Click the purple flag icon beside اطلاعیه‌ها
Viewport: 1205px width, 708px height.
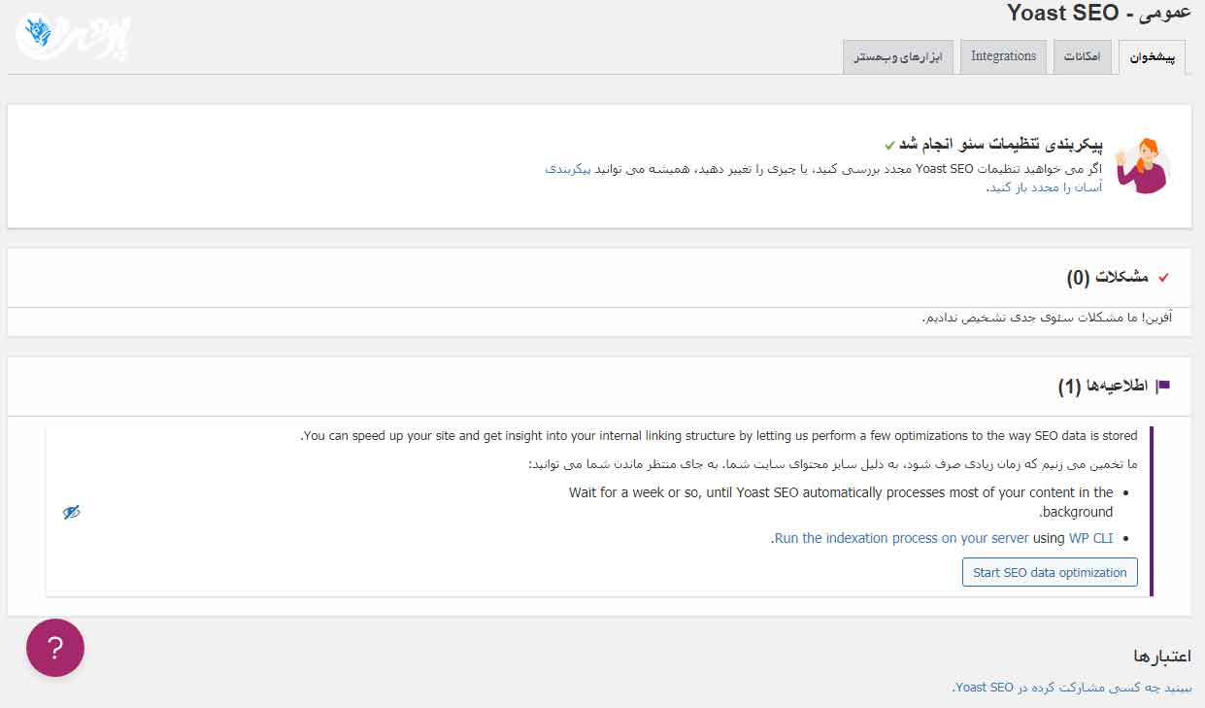[x=1162, y=387]
